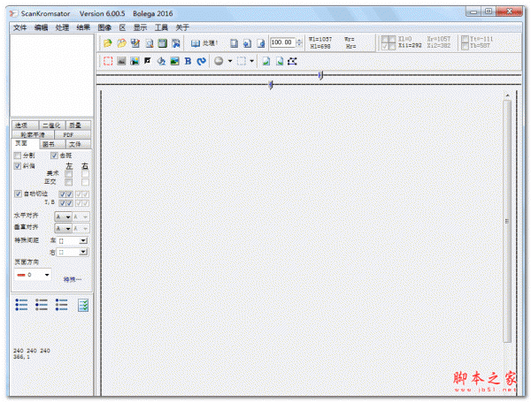Viewport: 531px width, 402px height.
Task: Click the 转换… link
Action: (x=73, y=279)
